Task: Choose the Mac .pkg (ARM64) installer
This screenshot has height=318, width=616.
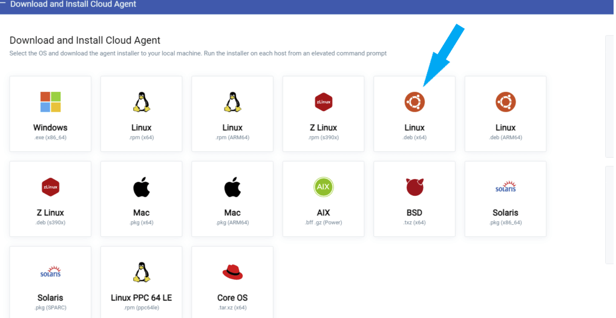Action: click(x=232, y=199)
